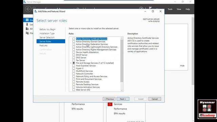Click All Servers icon in sidebar
The width and height of the screenshot is (217, 122).
point(27,29)
